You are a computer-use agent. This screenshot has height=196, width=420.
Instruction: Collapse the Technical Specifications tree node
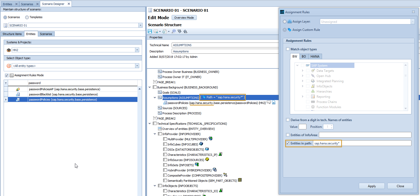pos(150,124)
